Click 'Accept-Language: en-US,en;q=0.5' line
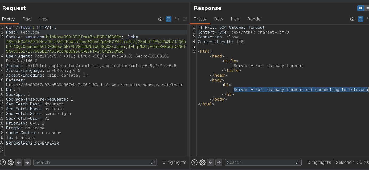 point(43,71)
